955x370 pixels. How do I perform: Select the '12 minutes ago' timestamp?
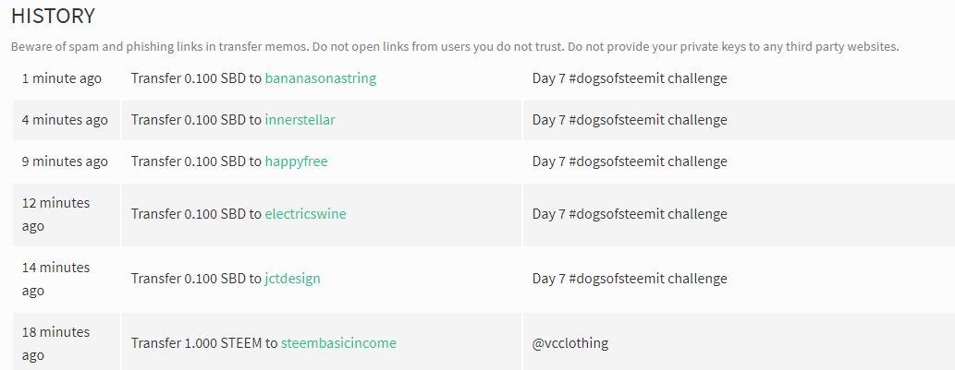click(56, 214)
